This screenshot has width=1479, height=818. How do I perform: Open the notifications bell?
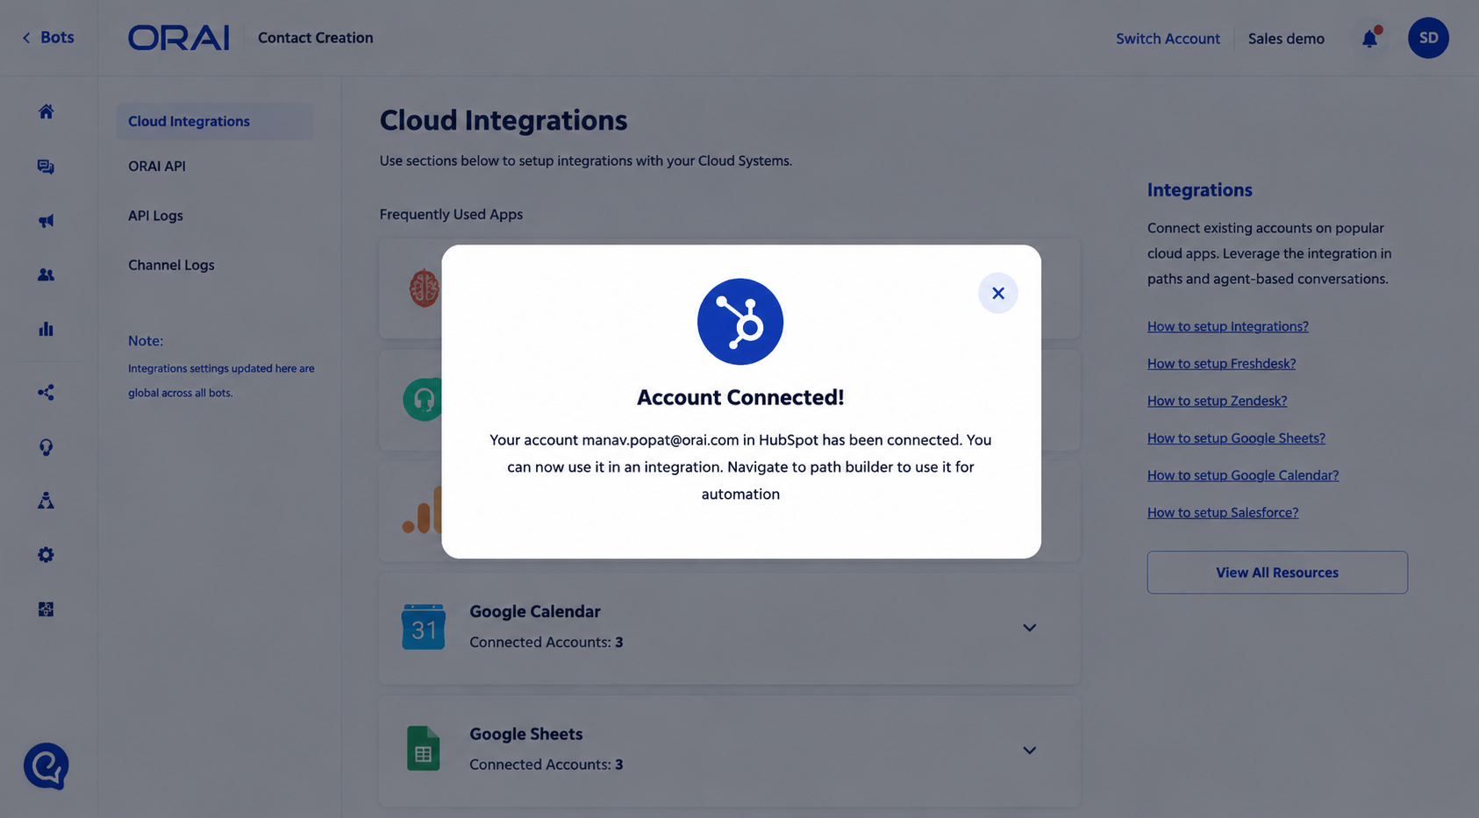coord(1369,38)
